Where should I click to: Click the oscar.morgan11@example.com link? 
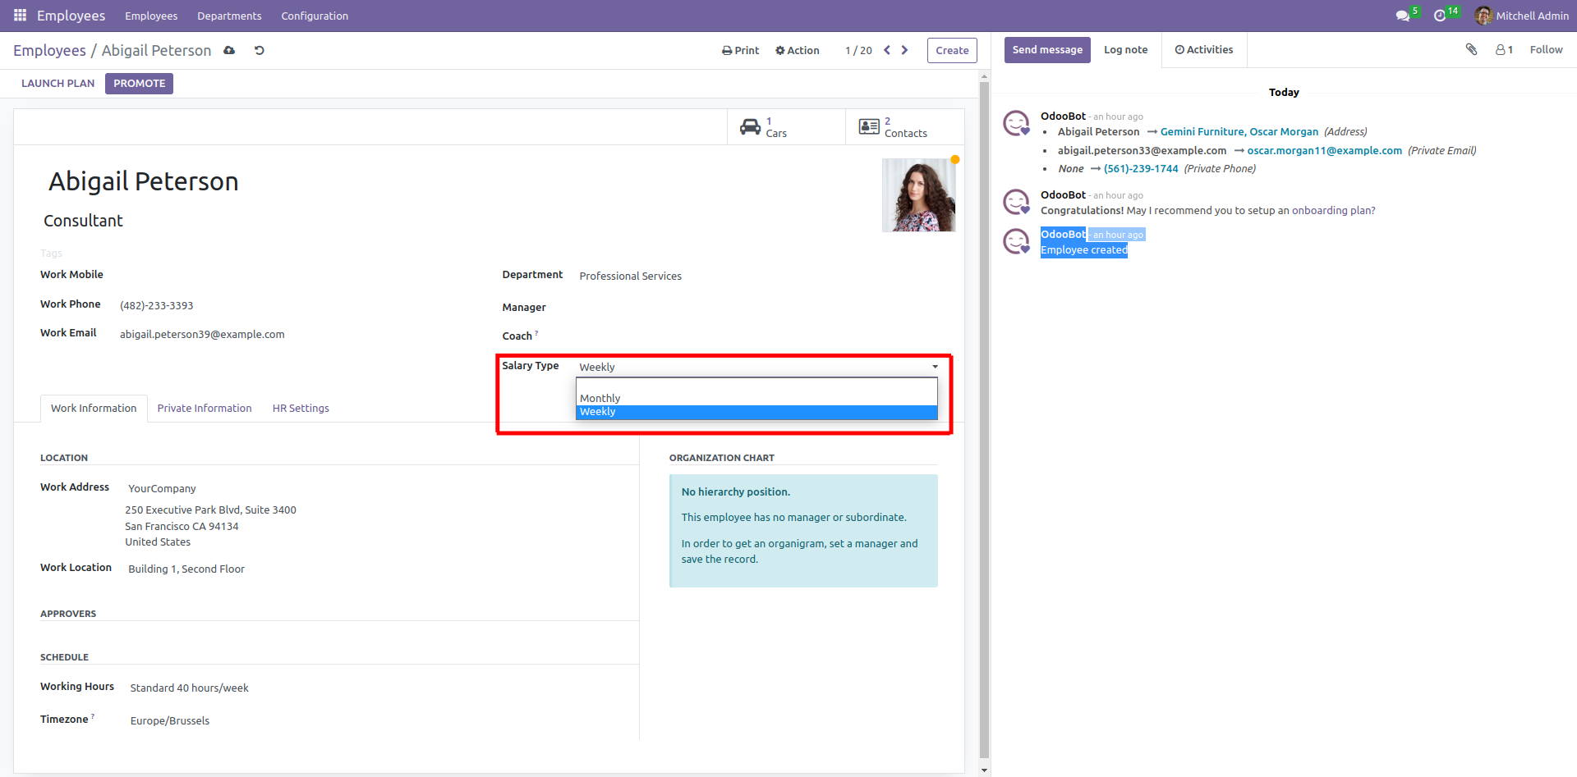1324,150
